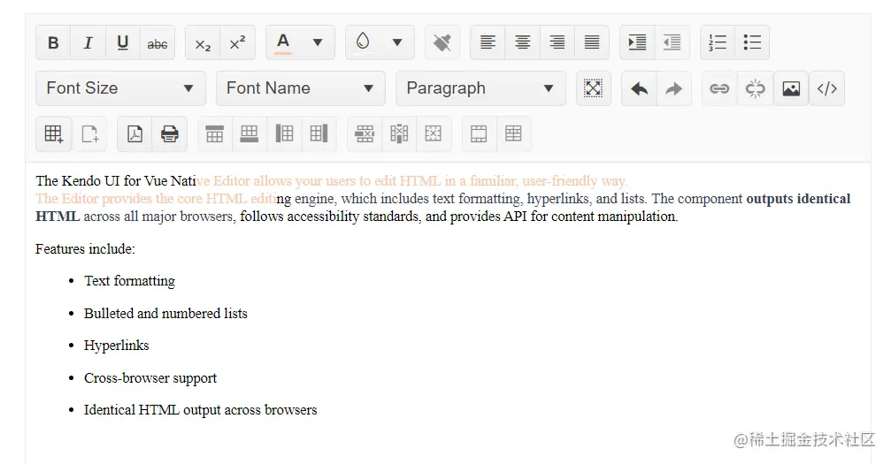Click the Outdent icon
The width and height of the screenshot is (891, 464).
(672, 42)
